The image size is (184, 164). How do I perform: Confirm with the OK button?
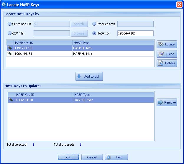68,157
